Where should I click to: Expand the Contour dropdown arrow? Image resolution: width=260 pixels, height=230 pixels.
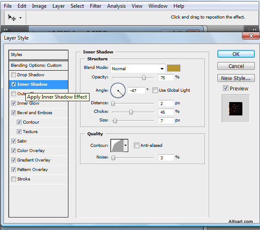click(126, 146)
